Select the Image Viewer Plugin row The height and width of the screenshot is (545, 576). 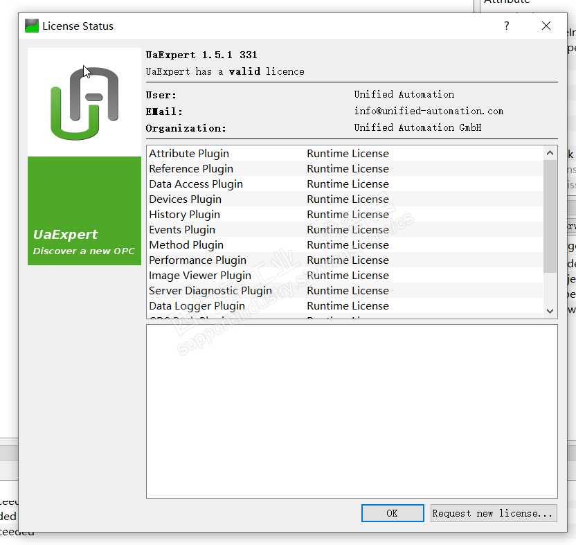[x=345, y=276]
